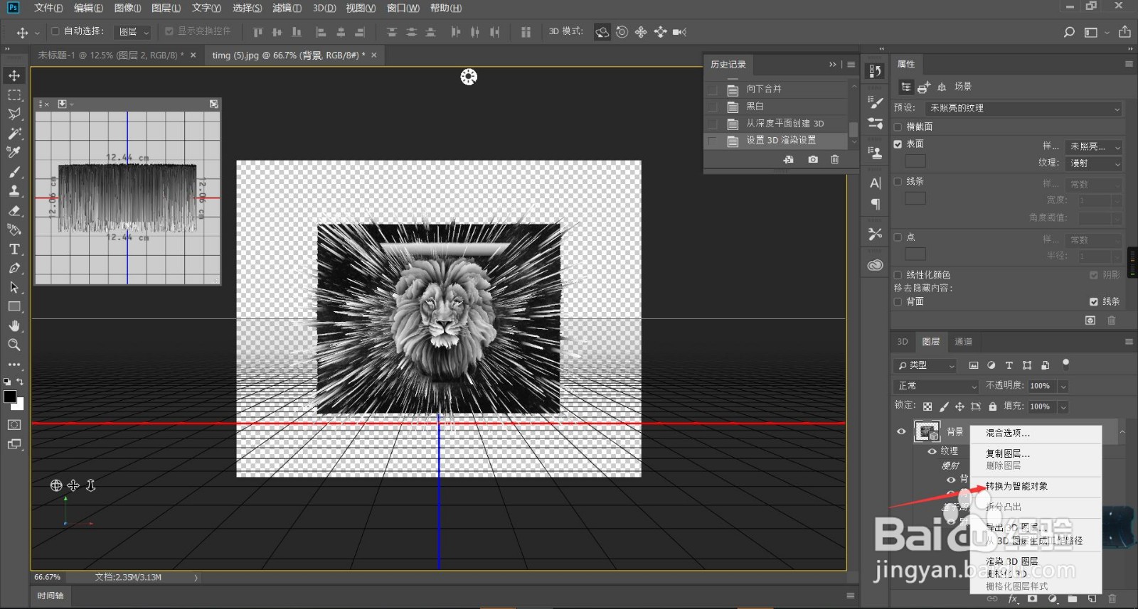The height and width of the screenshot is (609, 1138).
Task: Open the Texture Diffuse dropdown
Action: (x=1094, y=163)
